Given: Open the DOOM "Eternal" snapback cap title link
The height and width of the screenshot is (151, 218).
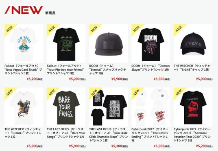Looking at the screenshot, I should tap(107, 69).
